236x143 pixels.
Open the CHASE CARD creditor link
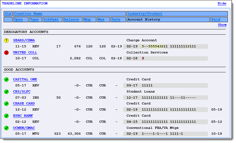(24, 103)
